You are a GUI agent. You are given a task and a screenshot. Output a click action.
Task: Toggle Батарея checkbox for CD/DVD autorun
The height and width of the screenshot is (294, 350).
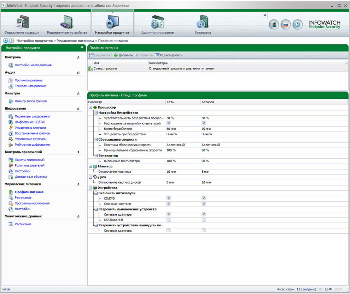pos(204,198)
